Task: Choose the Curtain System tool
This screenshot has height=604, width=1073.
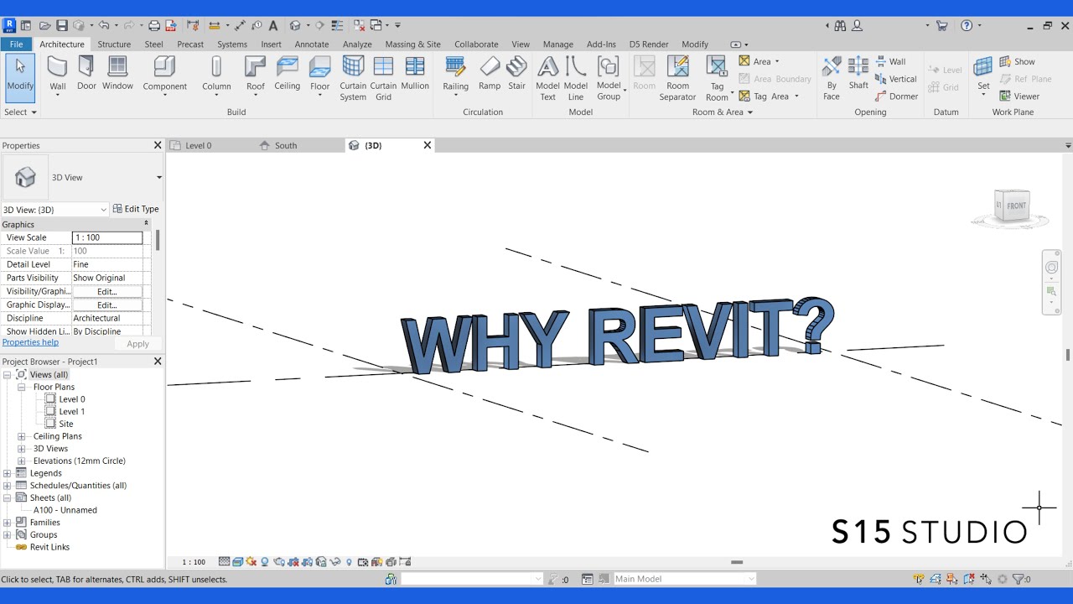Action: 353,78
